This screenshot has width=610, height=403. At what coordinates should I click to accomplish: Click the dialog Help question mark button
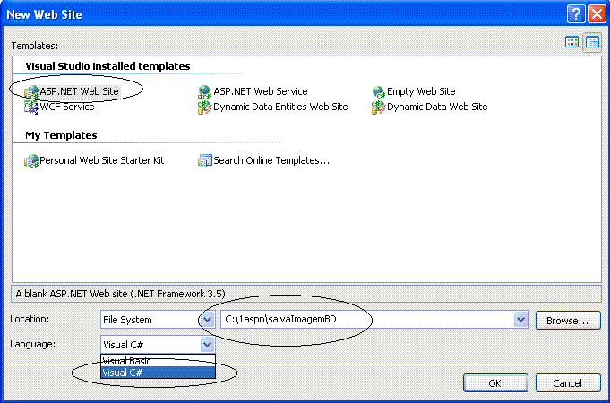tap(576, 15)
